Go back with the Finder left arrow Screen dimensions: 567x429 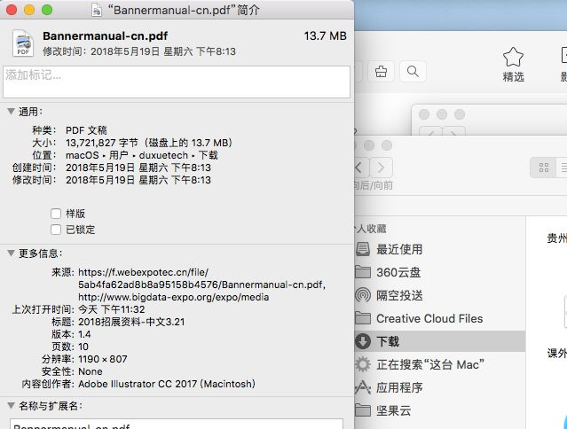(362, 168)
